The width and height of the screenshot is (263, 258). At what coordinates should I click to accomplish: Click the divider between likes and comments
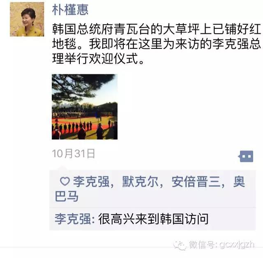point(152,207)
